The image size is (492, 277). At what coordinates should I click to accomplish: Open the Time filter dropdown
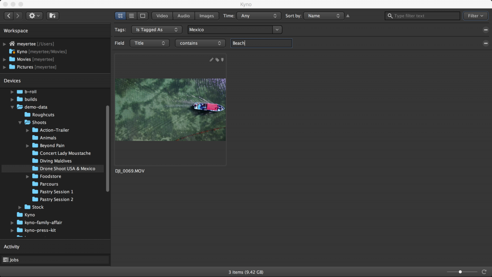coord(258,15)
